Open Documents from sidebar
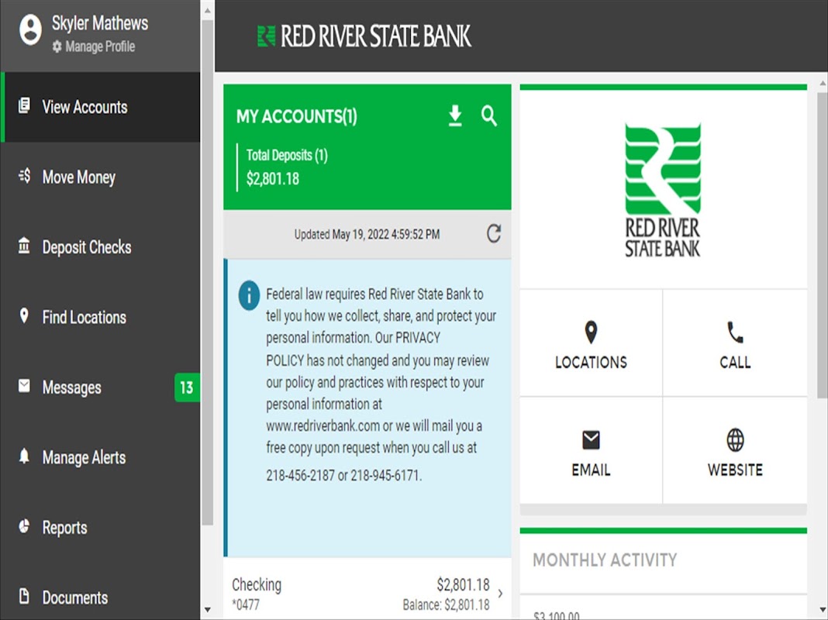Screen dimensions: 828x620 [x=100, y=598]
